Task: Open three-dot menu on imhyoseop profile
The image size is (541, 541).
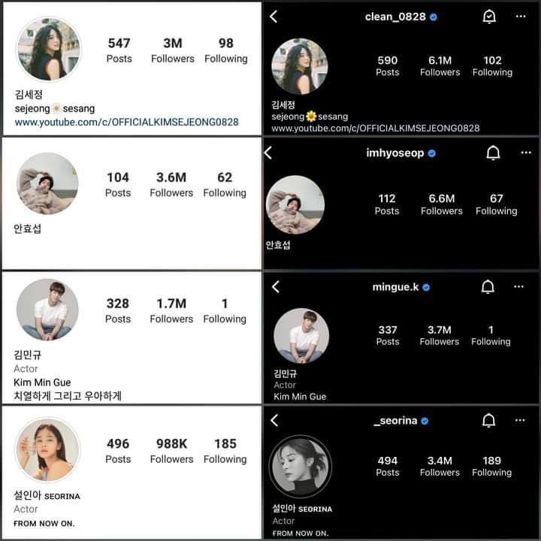Action: click(526, 153)
